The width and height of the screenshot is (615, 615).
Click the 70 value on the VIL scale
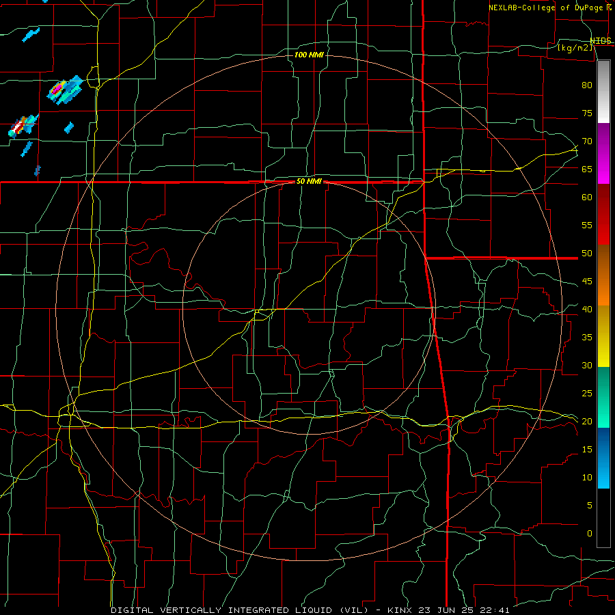(587, 141)
